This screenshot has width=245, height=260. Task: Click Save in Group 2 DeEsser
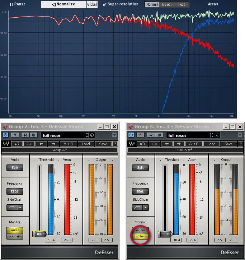tap(103, 144)
